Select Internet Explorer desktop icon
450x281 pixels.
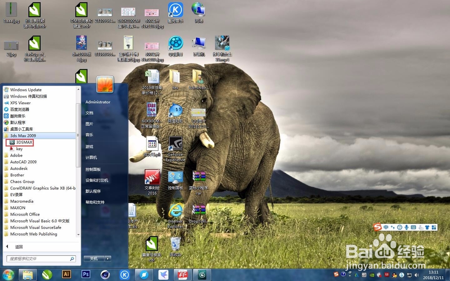coord(175,216)
